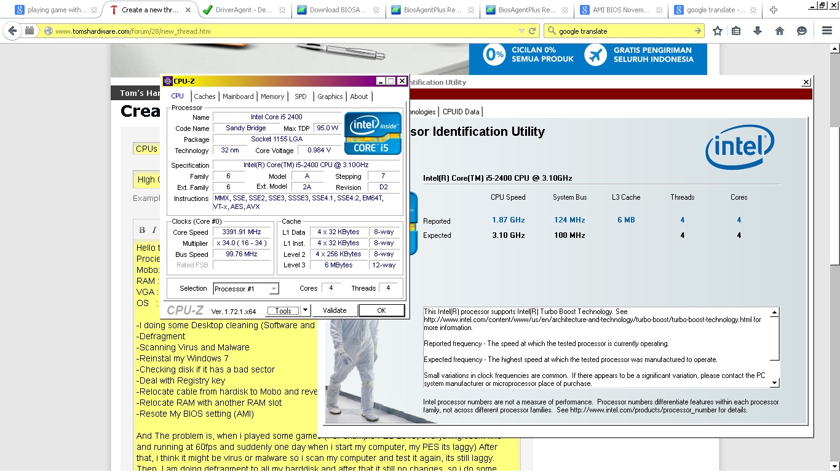Open the browser hamburger menu
This screenshot has width=840, height=472.
(827, 31)
